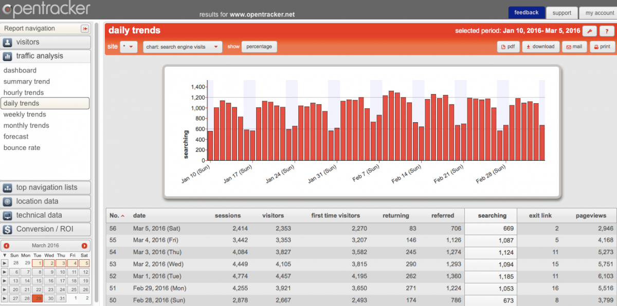The width and height of the screenshot is (617, 306).
Task: Open help via the question mark icon
Action: 607,31
